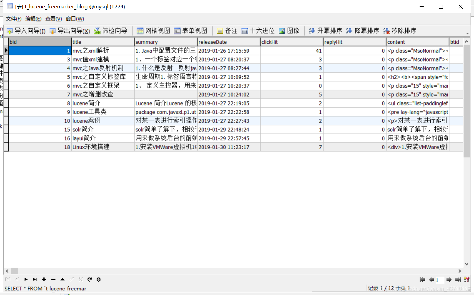Go to last page arrow
Image resolution: width=474 pixels, height=295 pixels.
point(458,280)
